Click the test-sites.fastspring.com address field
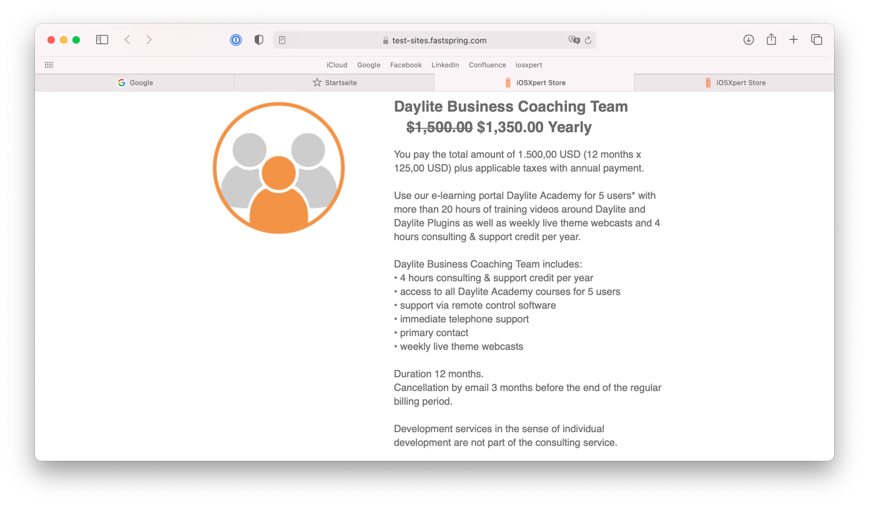 point(434,40)
